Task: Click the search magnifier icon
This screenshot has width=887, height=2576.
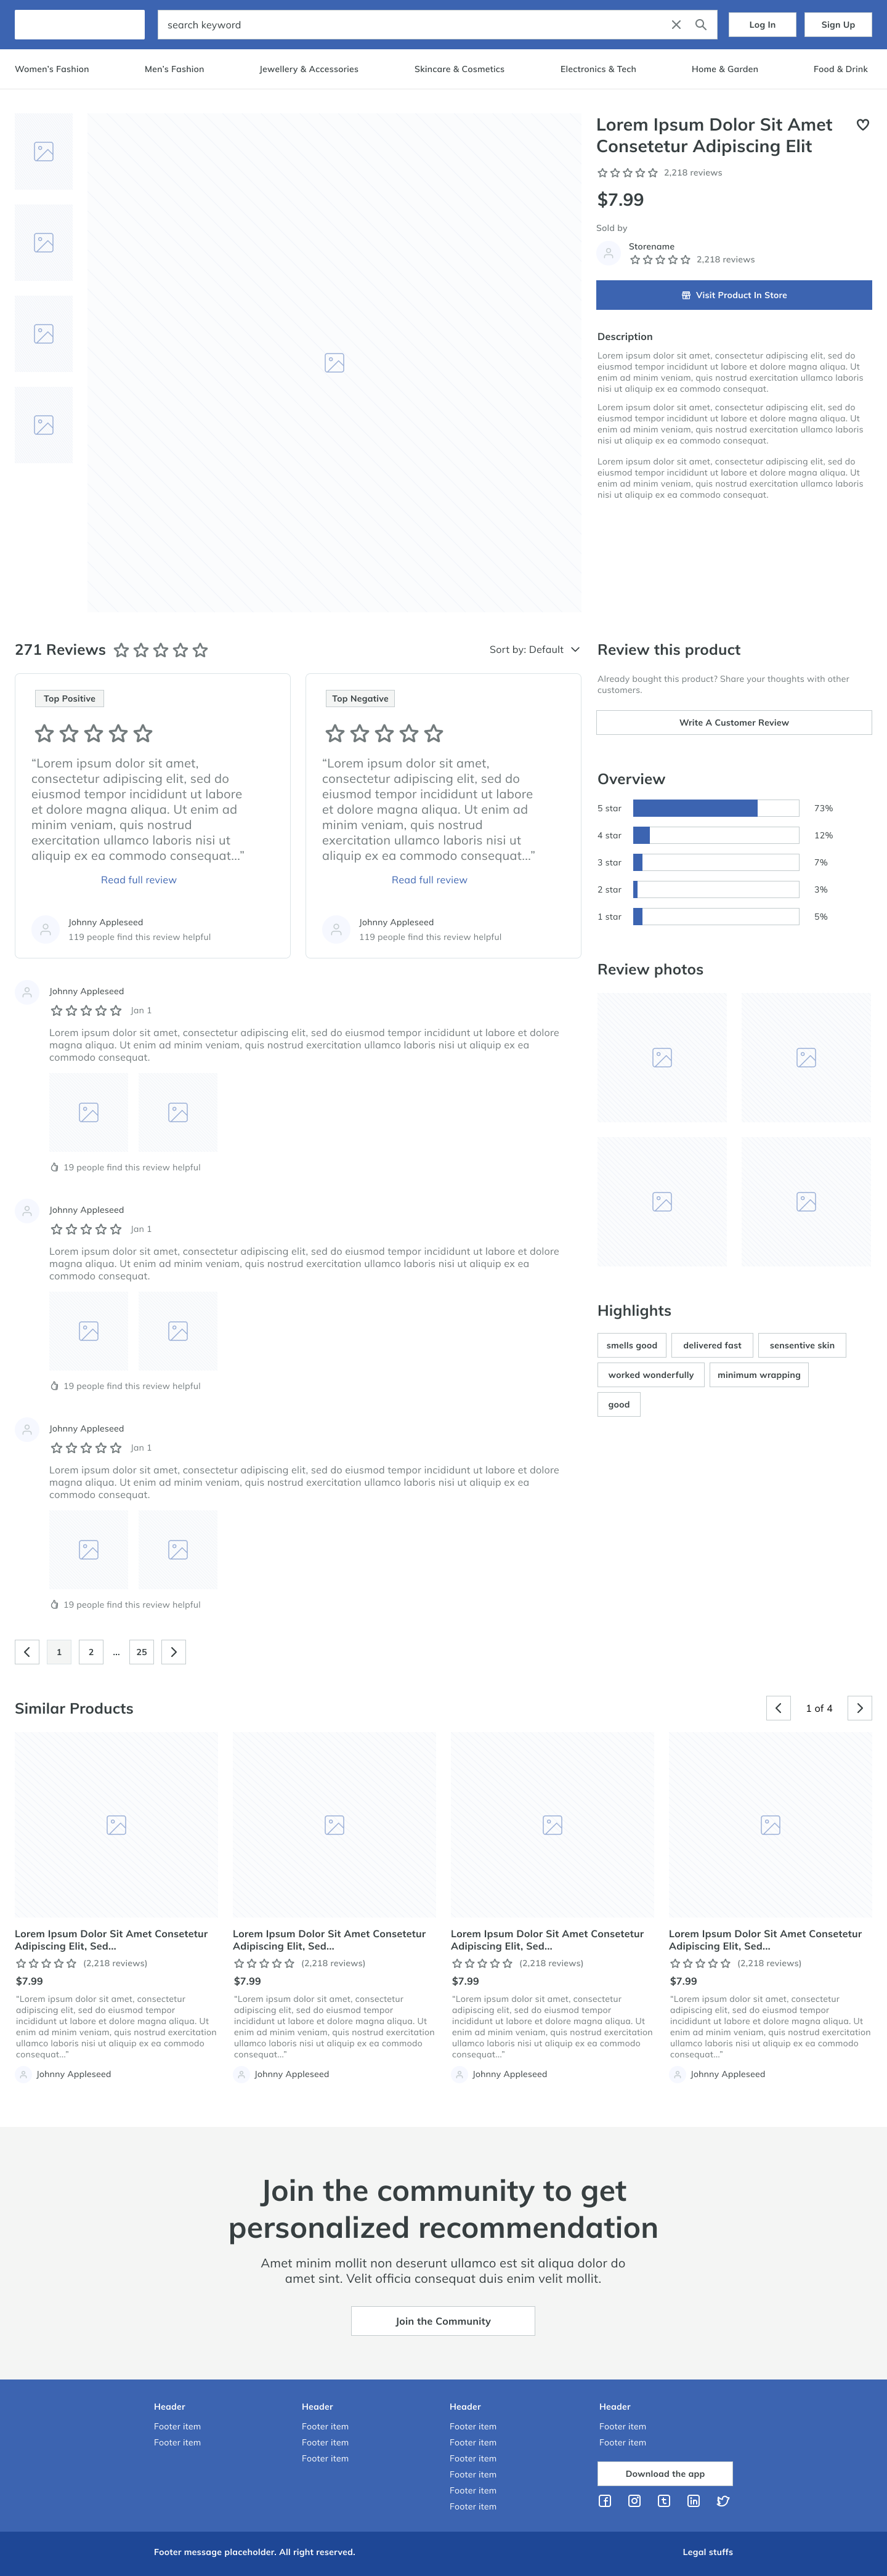Action: pyautogui.click(x=700, y=25)
